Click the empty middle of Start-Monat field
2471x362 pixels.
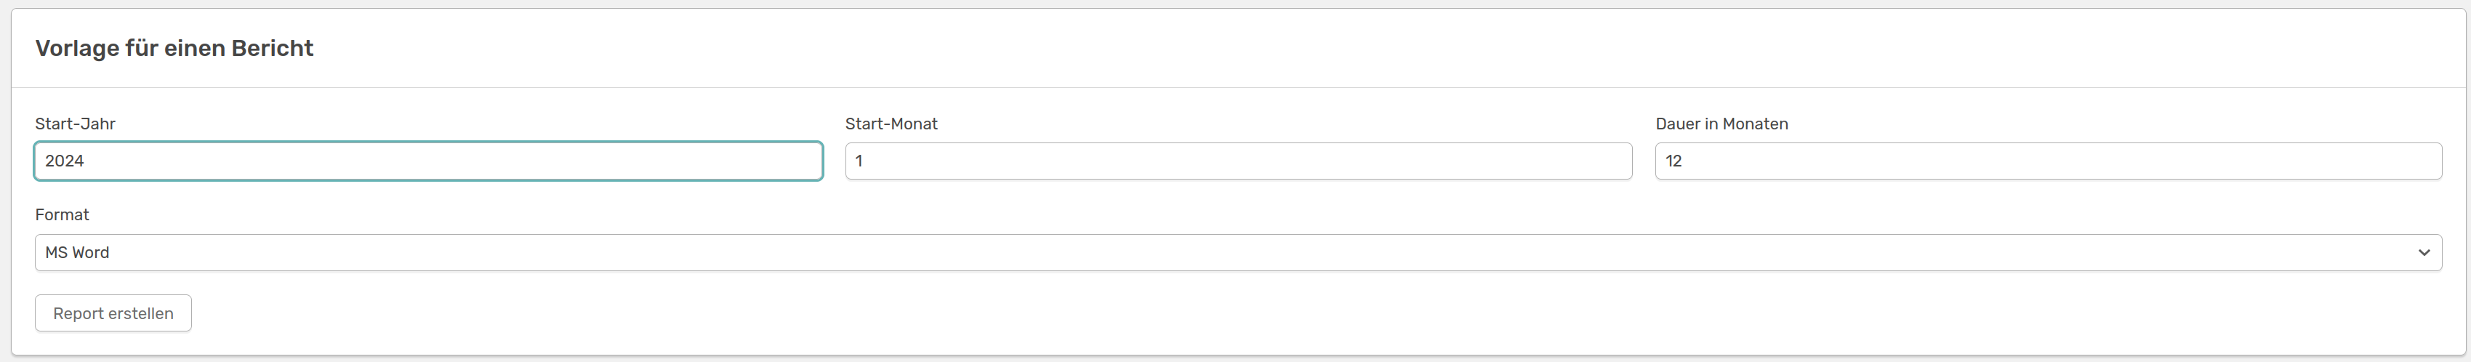click(1238, 161)
